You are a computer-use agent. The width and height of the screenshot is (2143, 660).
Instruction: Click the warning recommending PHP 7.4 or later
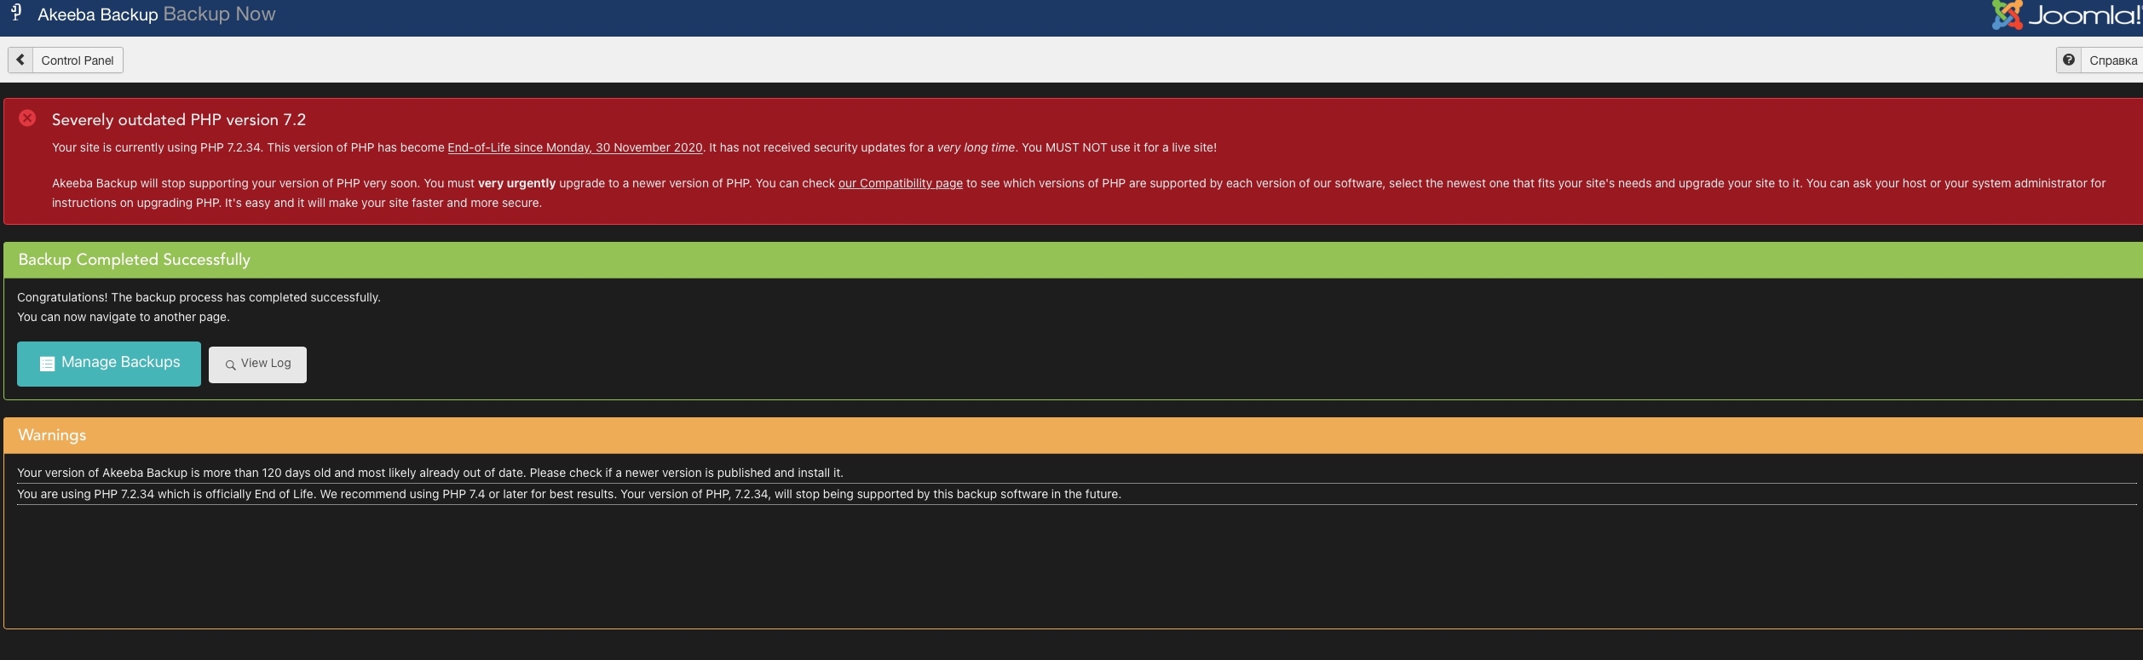point(568,494)
